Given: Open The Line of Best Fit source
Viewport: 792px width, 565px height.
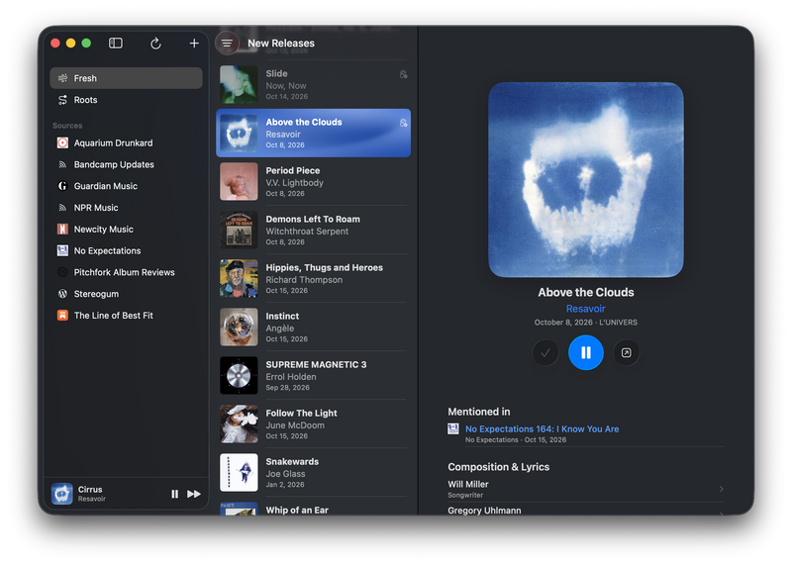Looking at the screenshot, I should coord(127,316).
